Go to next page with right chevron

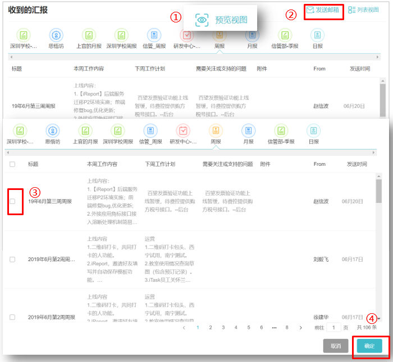coord(301,327)
